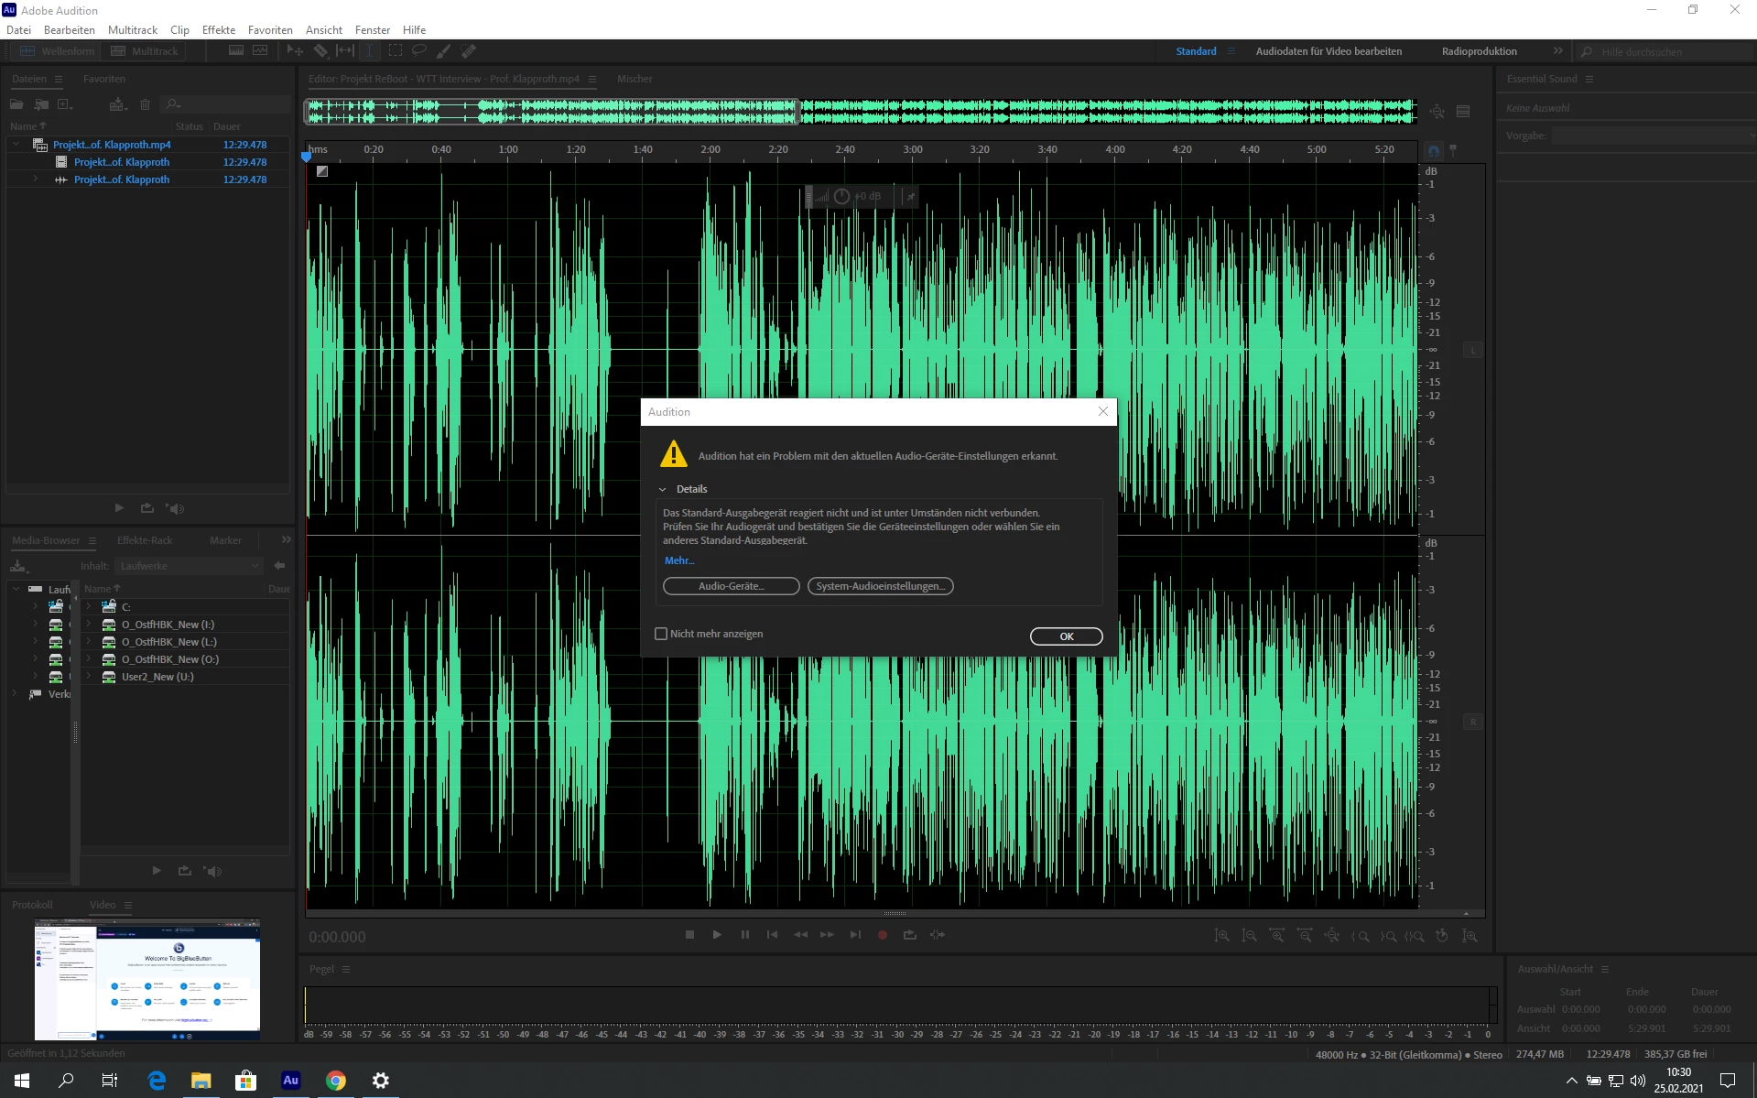This screenshot has height=1098, width=1757.
Task: Switch to Wellenform view
Action: 57,51
